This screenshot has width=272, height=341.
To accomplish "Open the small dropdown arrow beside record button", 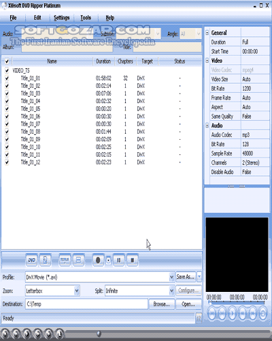I will 109,260.
